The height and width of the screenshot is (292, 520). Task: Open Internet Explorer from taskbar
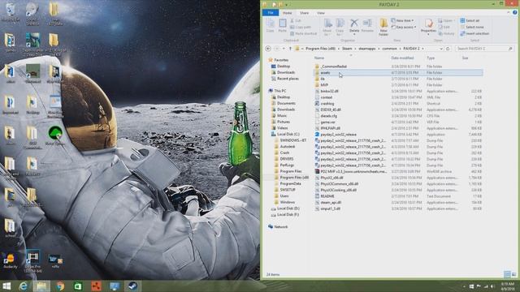(23, 286)
